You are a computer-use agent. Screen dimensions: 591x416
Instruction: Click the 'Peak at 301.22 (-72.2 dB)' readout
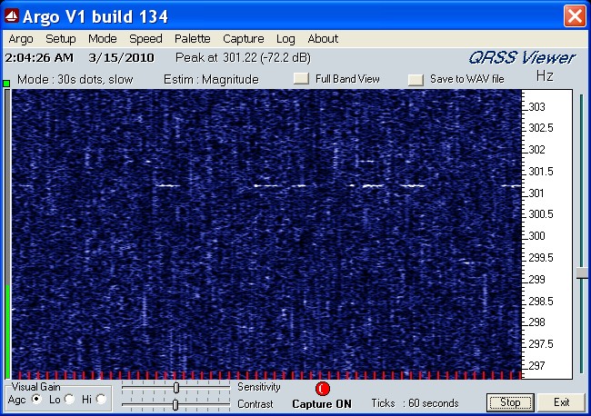pyautogui.click(x=243, y=57)
